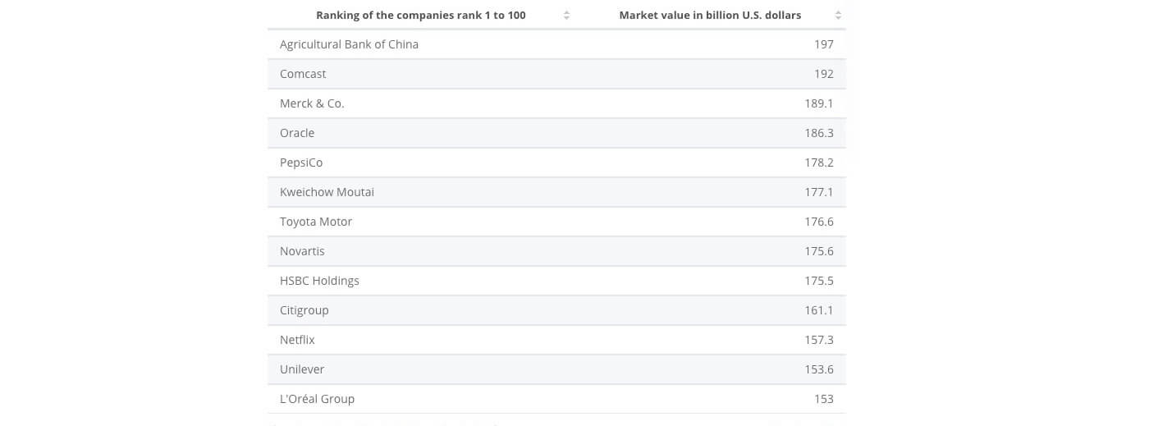Select the Unilever row
This screenshot has height=426, width=1149.
coord(556,369)
